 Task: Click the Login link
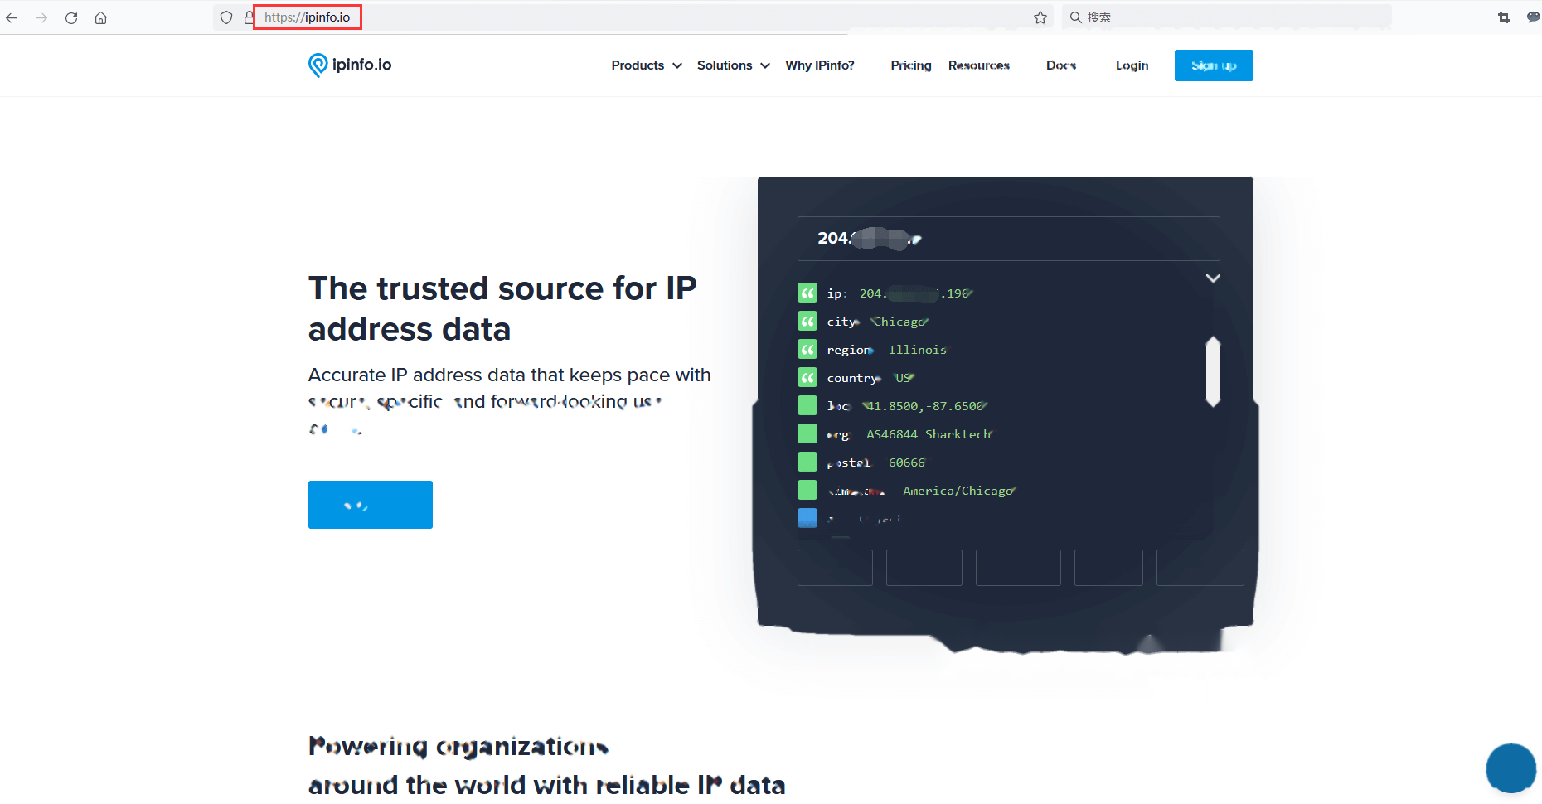coord(1132,65)
